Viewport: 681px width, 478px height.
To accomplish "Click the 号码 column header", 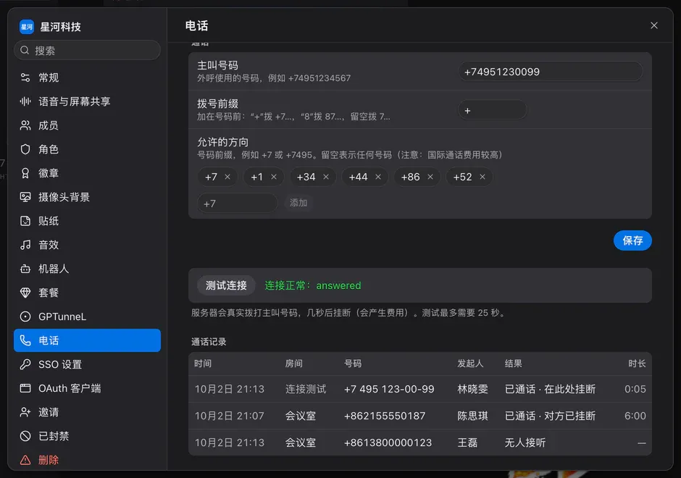I will (353, 364).
